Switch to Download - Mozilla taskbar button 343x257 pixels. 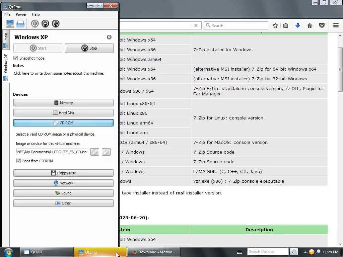[x=154, y=252]
